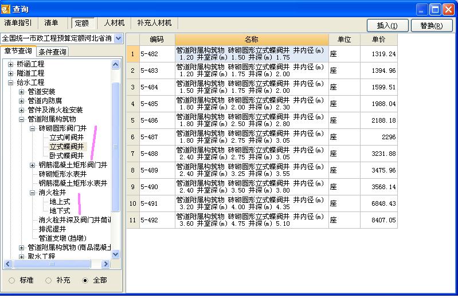Select the 补充 radio button
Screen dimensions: 458x298
pos(49,280)
